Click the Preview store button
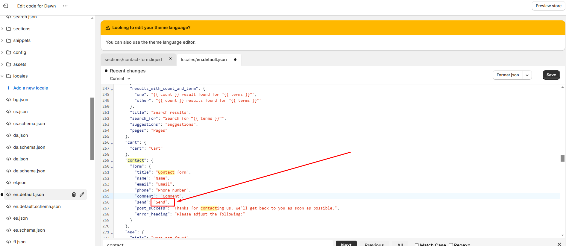This screenshot has height=246, width=566. point(548,6)
